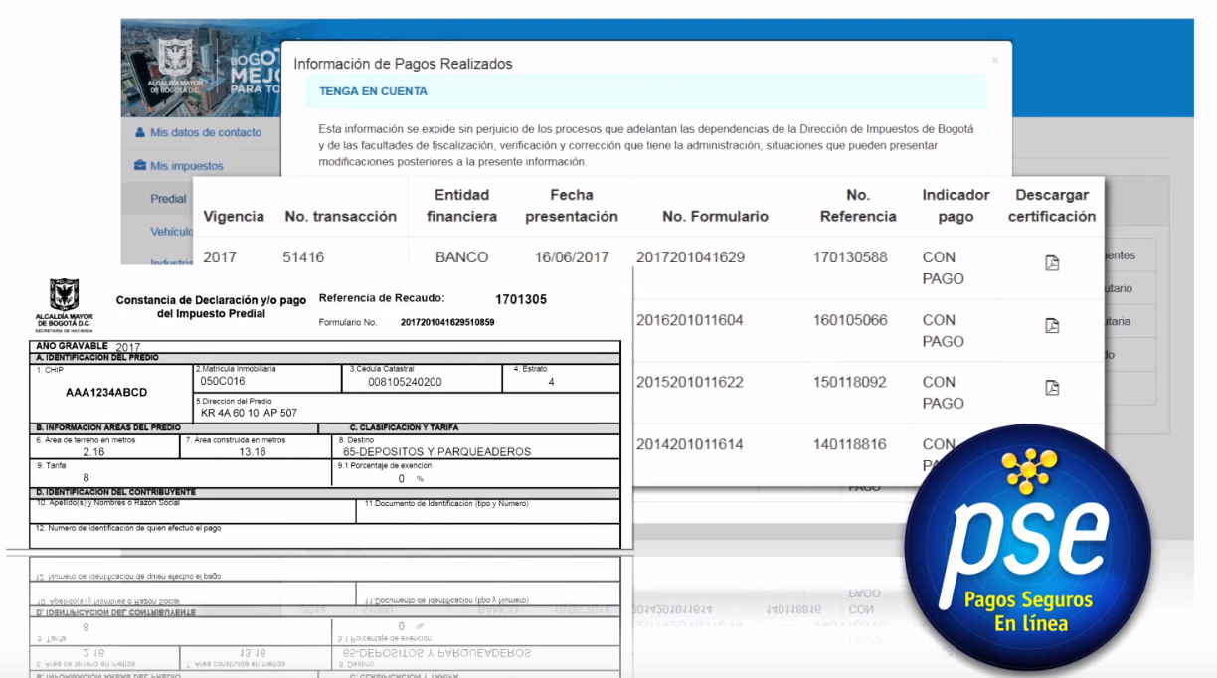Select terrain area value 2.16
This screenshot has height=678, width=1217.
93,451
